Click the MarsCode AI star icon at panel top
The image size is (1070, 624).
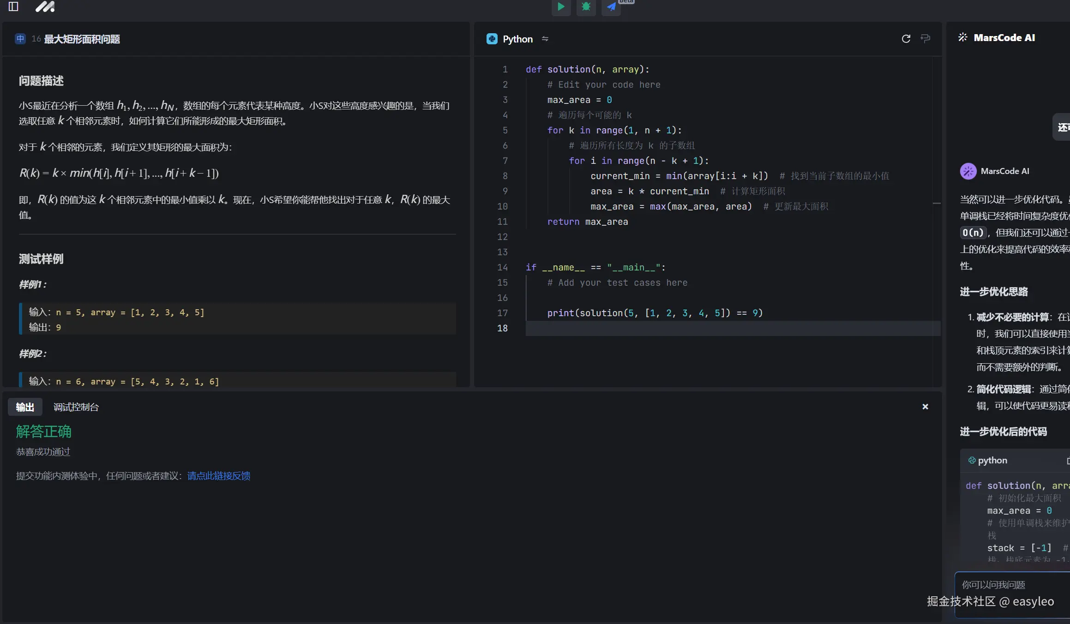pyautogui.click(x=963, y=37)
